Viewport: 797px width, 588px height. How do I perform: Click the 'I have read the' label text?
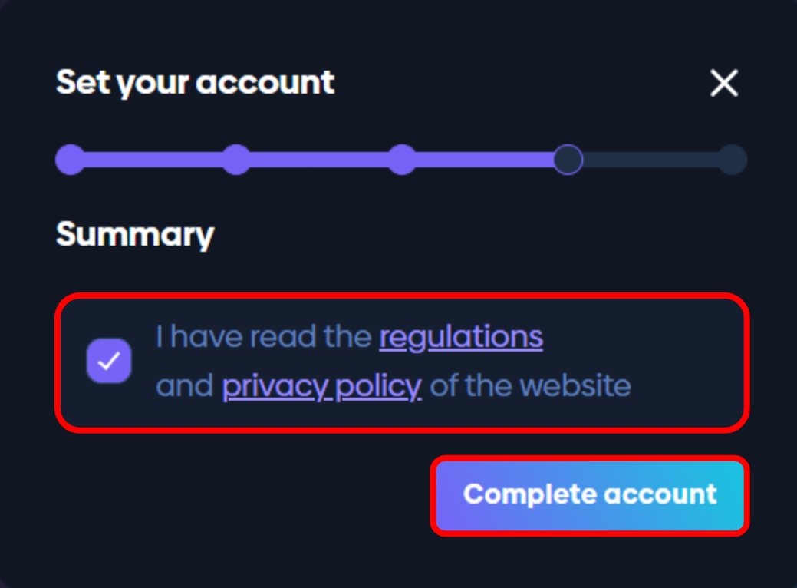(265, 336)
